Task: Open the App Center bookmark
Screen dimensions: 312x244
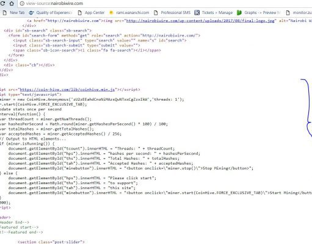Action: click(91, 13)
